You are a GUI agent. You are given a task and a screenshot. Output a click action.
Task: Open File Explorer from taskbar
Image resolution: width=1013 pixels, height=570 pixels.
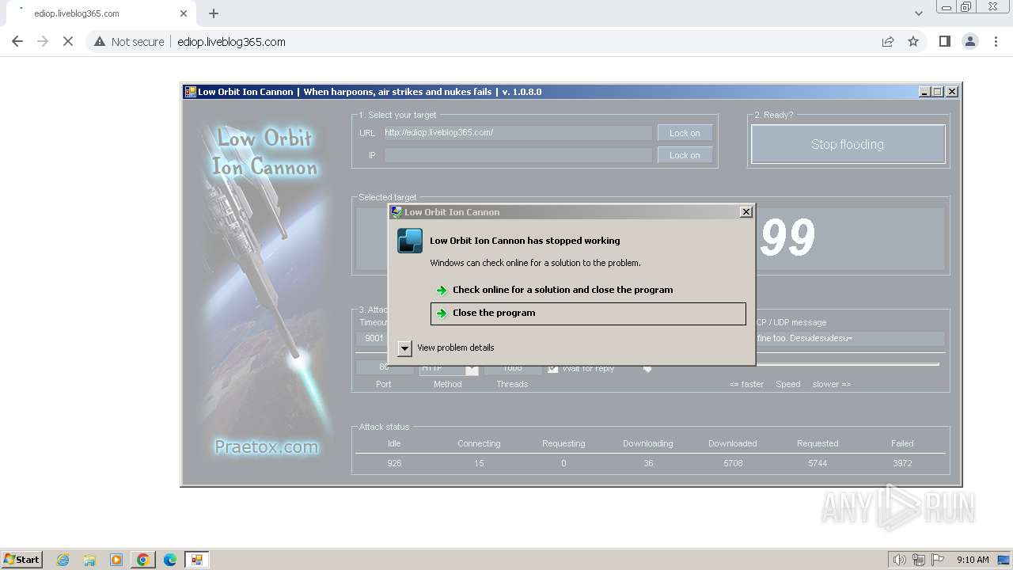tap(89, 560)
